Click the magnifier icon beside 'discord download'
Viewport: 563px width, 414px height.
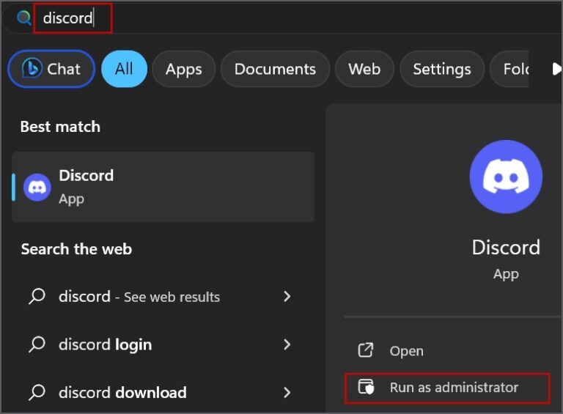click(x=37, y=393)
